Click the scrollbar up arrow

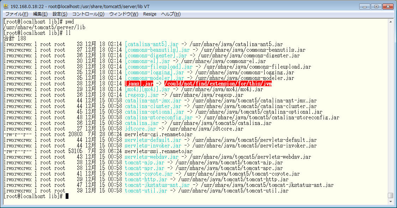pyautogui.click(x=390, y=22)
